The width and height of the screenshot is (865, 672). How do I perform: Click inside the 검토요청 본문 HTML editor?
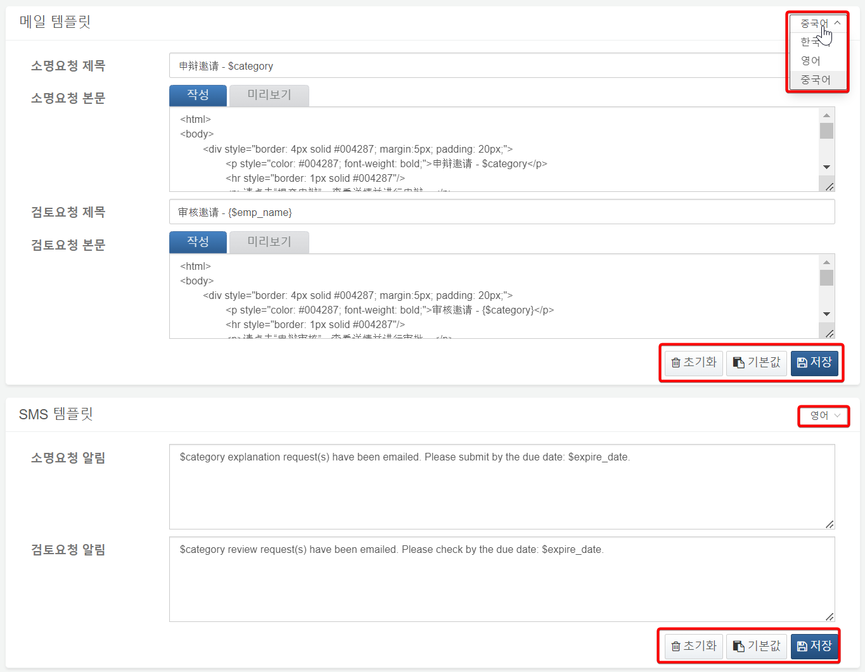click(x=494, y=296)
